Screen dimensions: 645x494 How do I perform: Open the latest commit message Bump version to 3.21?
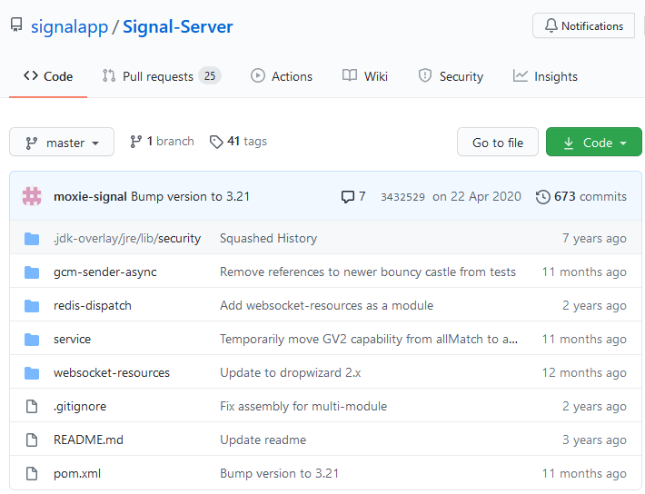point(191,197)
